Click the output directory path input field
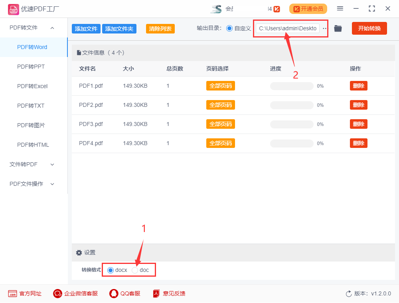The width and height of the screenshot is (399, 303). tap(288, 28)
